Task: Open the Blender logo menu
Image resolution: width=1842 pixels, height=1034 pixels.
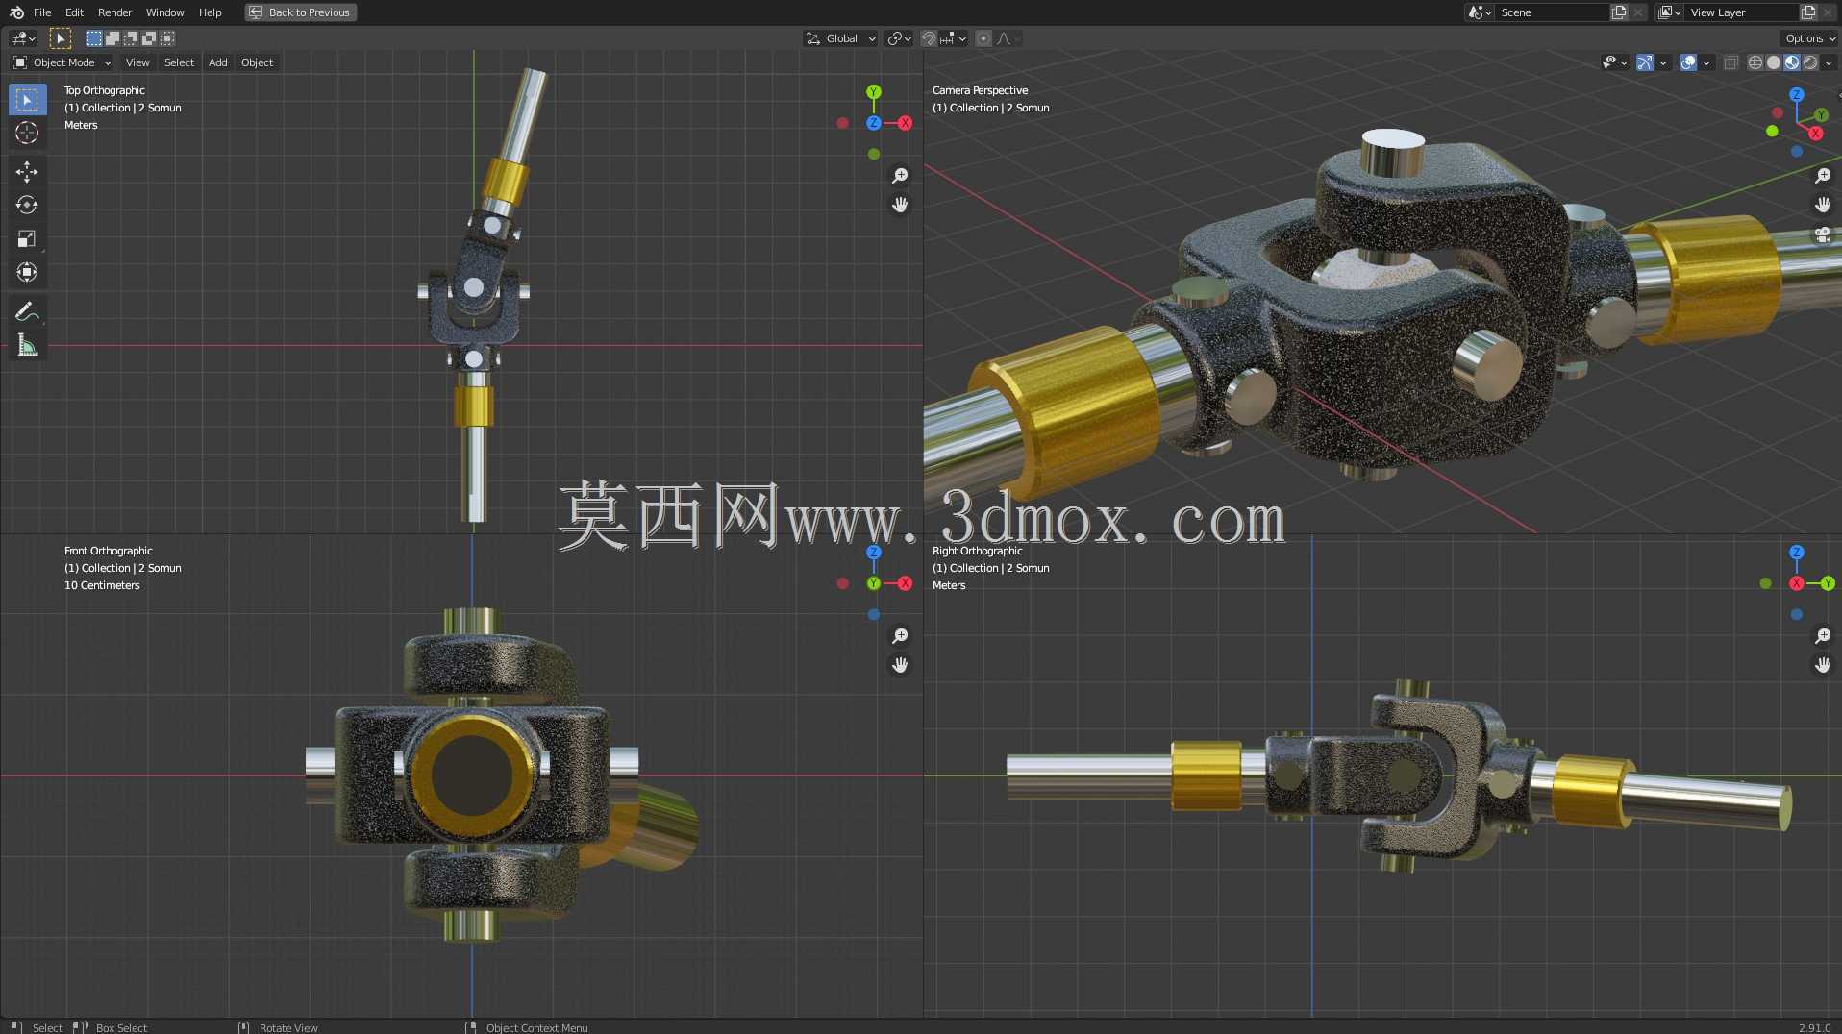Action: pos(16,12)
